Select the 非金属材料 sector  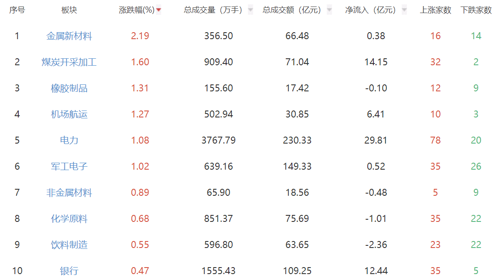[x=69, y=192]
